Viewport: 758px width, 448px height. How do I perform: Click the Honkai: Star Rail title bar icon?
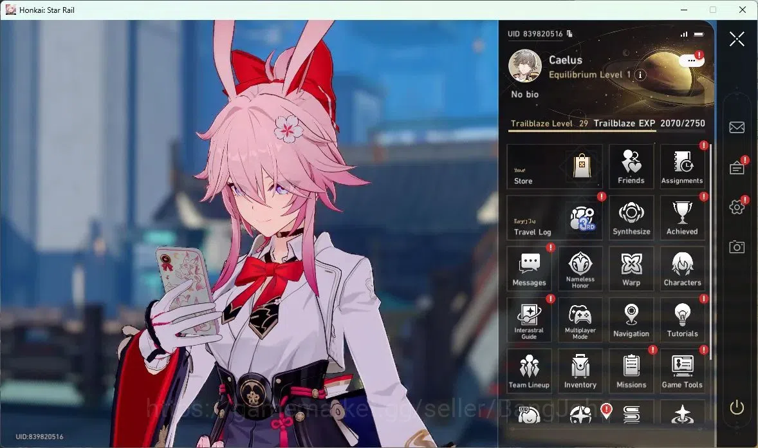coord(11,10)
